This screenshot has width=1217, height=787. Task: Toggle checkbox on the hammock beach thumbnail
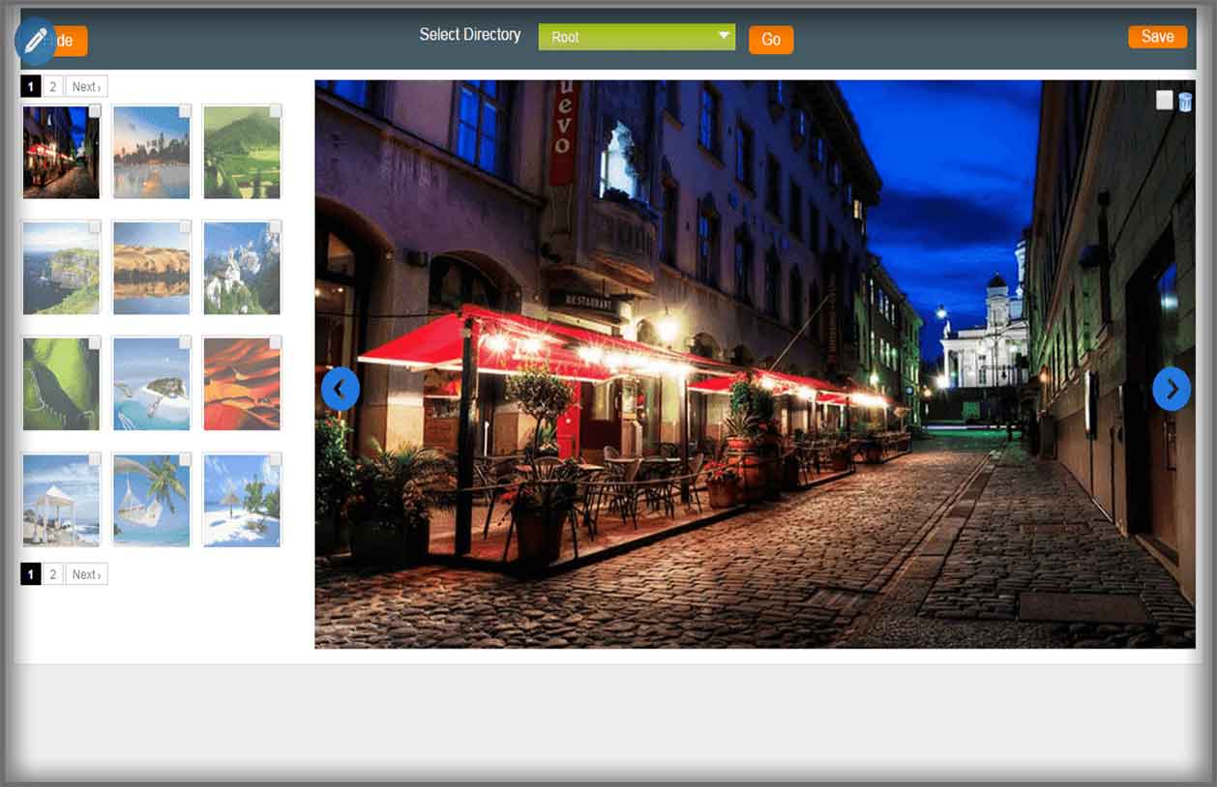pos(185,459)
